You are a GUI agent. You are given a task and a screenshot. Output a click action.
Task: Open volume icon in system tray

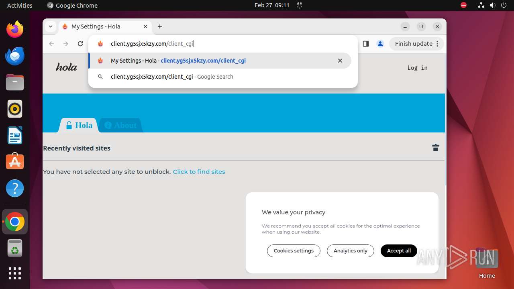(493, 5)
